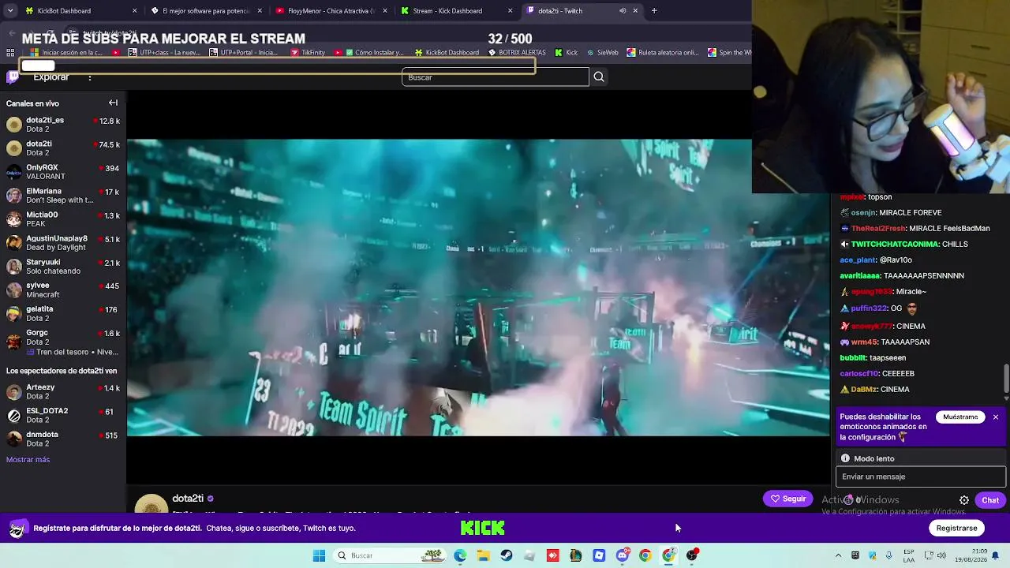Click the magnifier search button

click(x=599, y=77)
